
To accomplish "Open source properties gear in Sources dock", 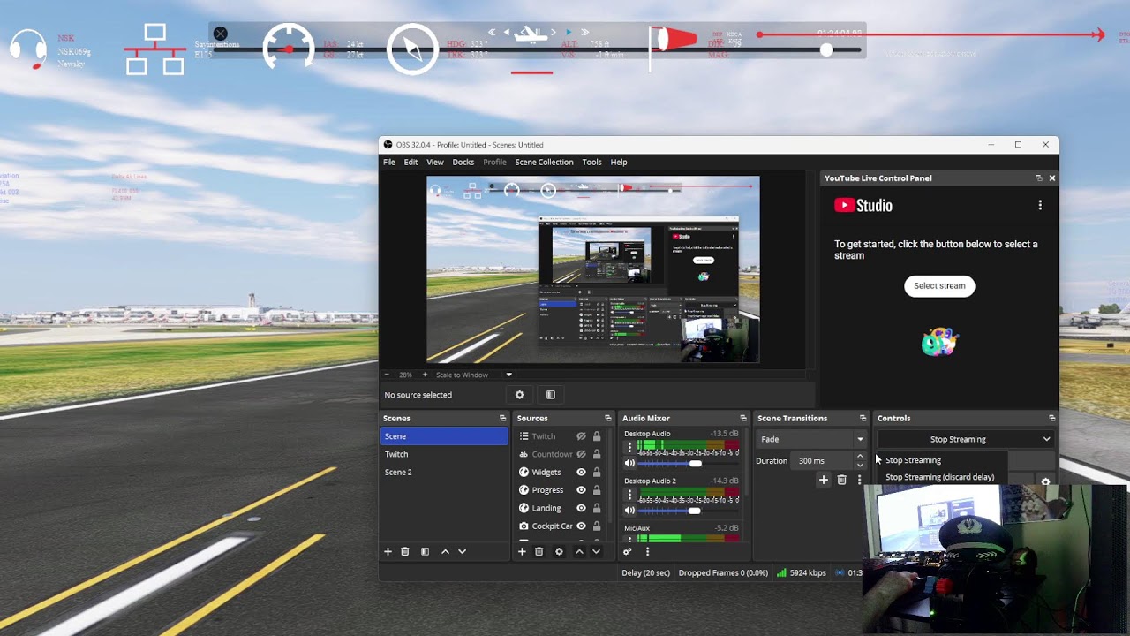I will [559, 552].
